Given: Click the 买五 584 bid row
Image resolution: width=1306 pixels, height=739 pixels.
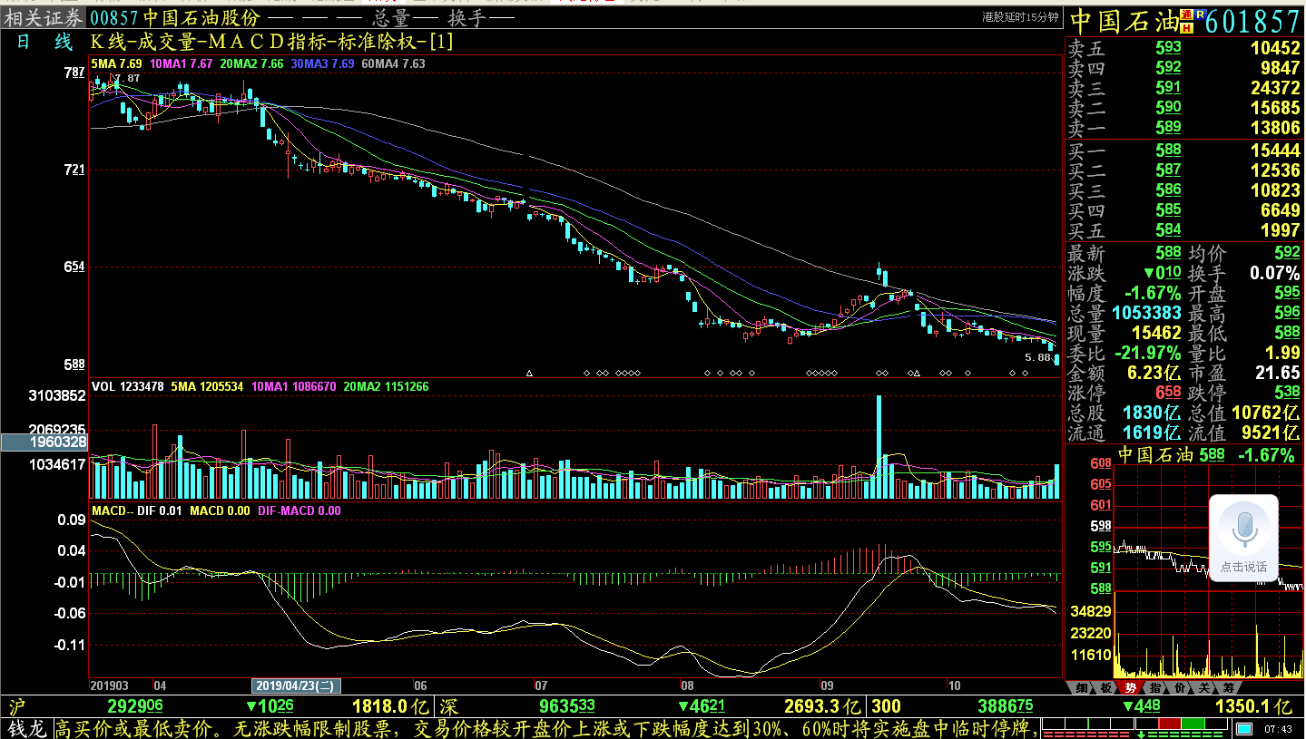Looking at the screenshot, I should click(x=1184, y=230).
